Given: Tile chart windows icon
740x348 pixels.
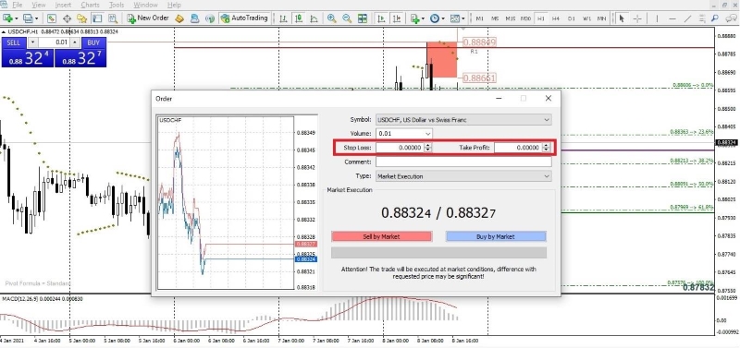Looking at the screenshot, I should pyautogui.click(x=363, y=18).
